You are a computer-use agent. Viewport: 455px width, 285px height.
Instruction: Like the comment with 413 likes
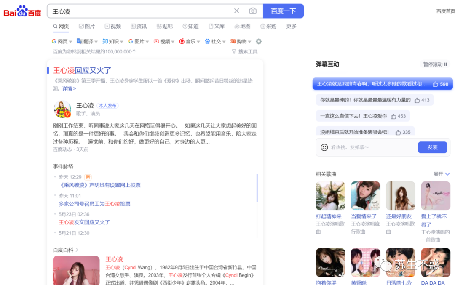pos(417,100)
